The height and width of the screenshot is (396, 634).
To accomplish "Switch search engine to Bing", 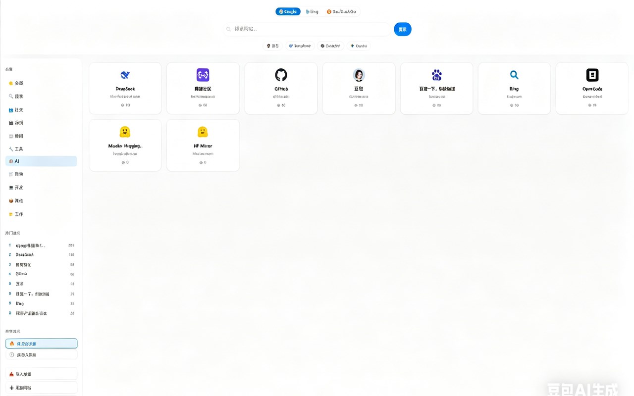I will coord(312,11).
